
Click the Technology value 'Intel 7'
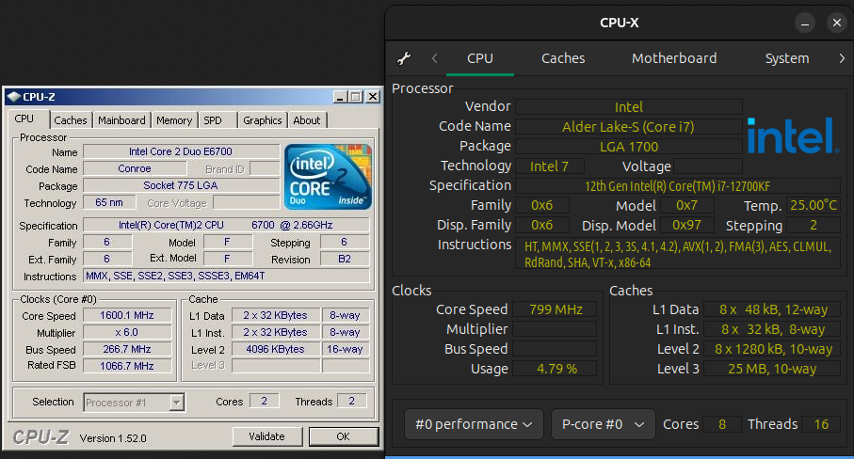coord(550,166)
